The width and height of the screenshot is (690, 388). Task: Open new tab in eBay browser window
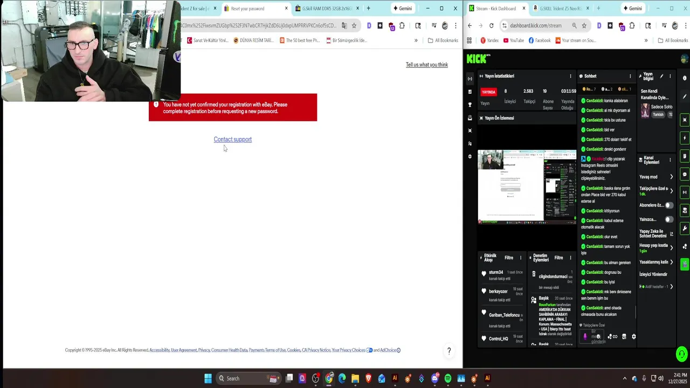pos(368,8)
